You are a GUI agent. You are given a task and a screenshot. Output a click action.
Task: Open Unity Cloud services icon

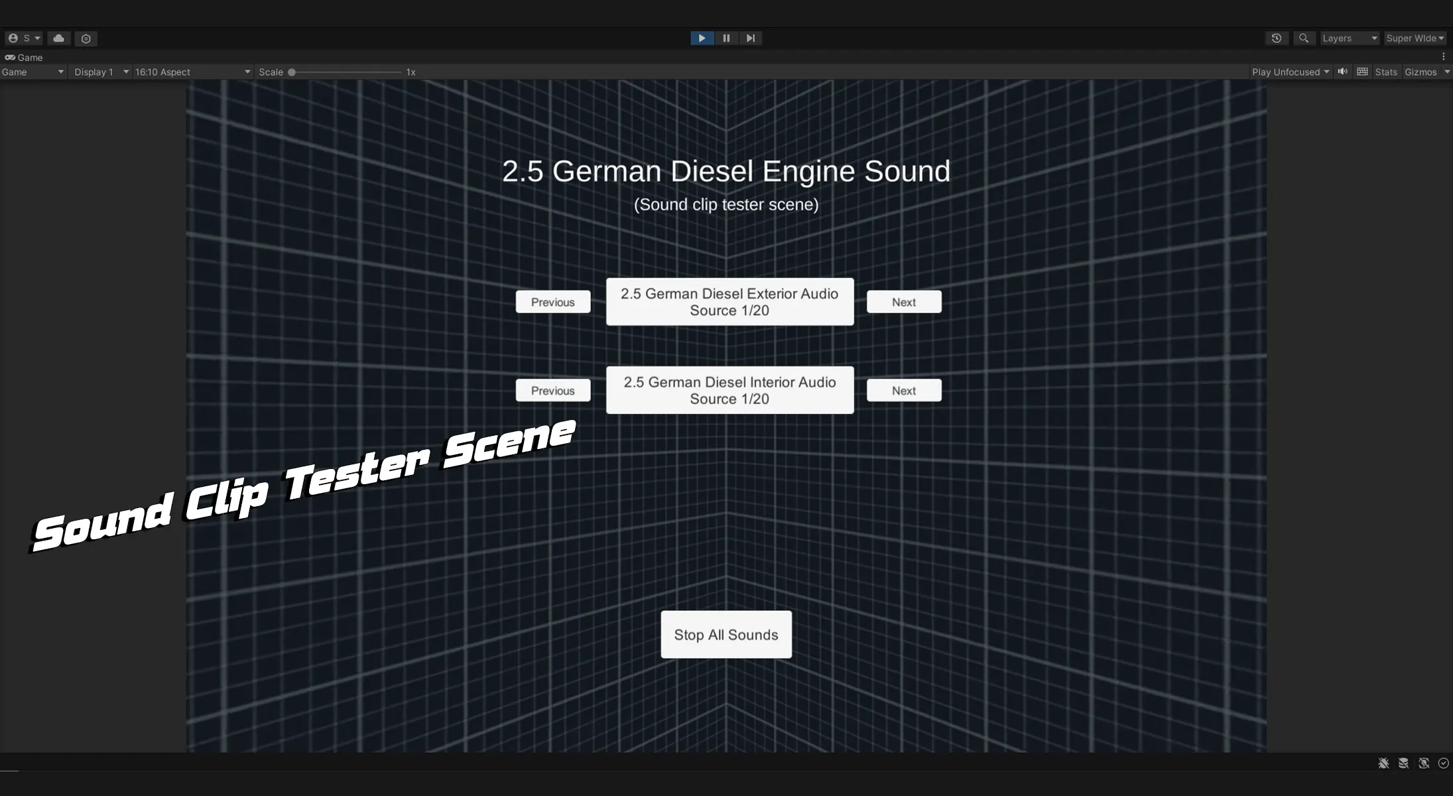pos(58,38)
